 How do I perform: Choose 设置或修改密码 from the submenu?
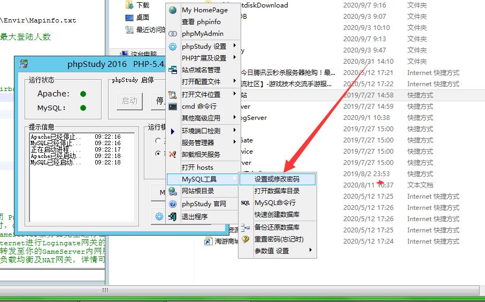click(278, 179)
